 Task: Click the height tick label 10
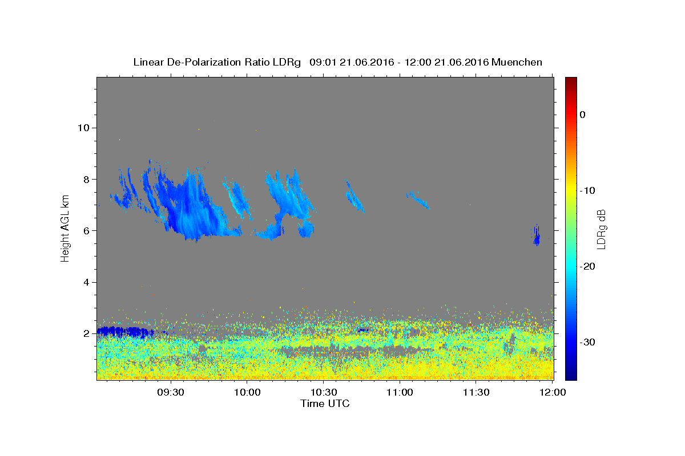pyautogui.click(x=83, y=128)
